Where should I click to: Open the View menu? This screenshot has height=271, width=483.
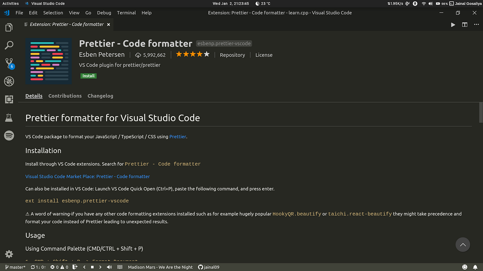pyautogui.click(x=74, y=13)
